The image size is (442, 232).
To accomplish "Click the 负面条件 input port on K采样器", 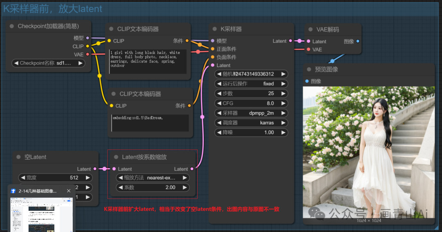I will tap(213, 57).
